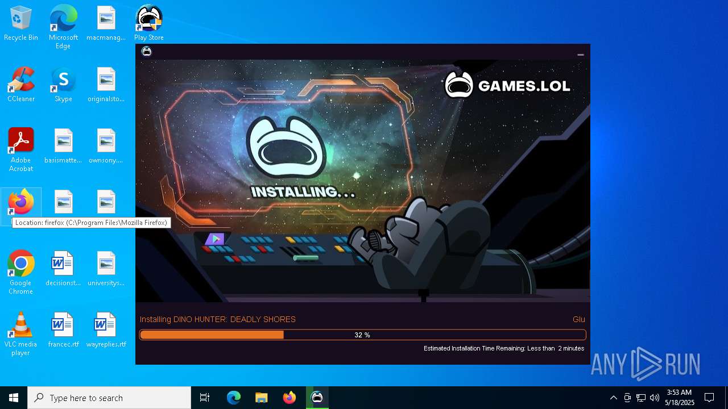Select the Google Chrome desktop shortcut

click(21, 273)
